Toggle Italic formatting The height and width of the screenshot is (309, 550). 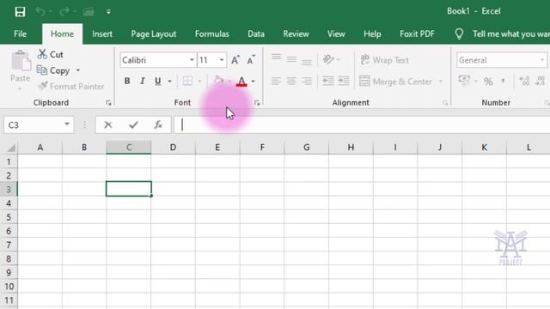143,81
